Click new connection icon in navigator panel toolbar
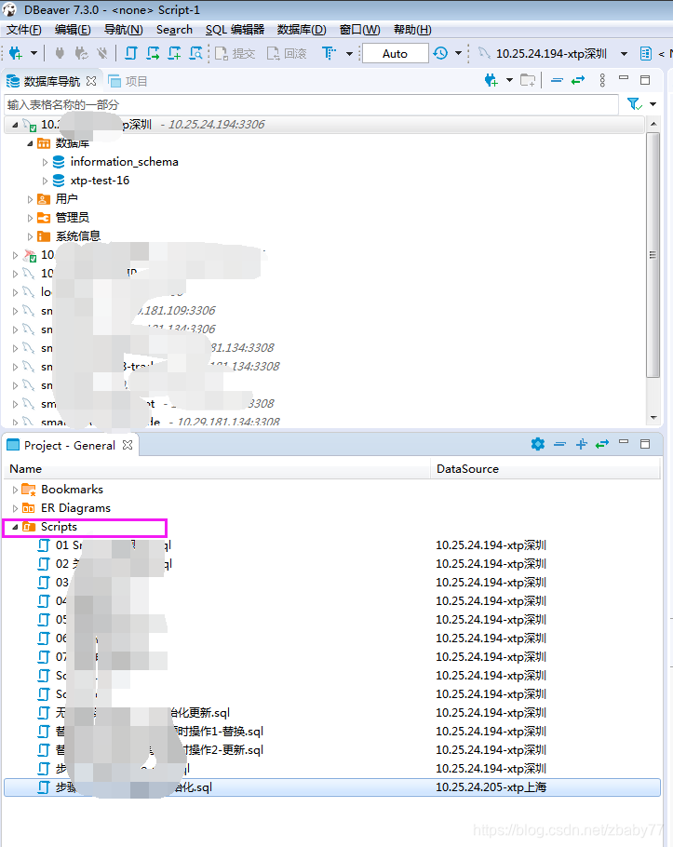This screenshot has width=673, height=847. pos(491,80)
